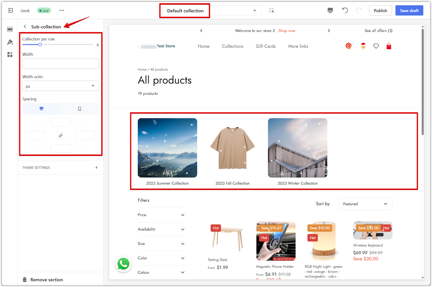Open the 2023 Fall Collection thumbnail
Viewport: 432px width, 287px height.
coord(232,148)
